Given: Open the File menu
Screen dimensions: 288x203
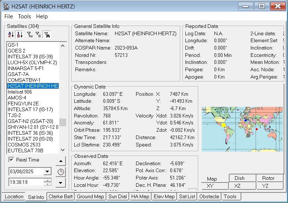Looking at the screenshot, I should (x=8, y=16).
